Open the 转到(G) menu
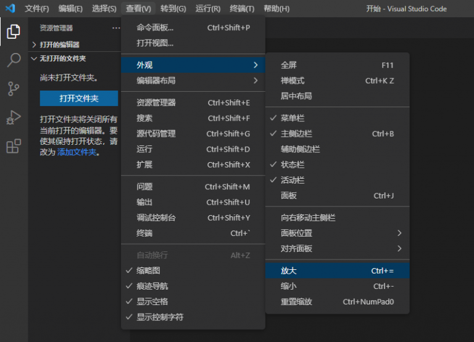 click(173, 9)
